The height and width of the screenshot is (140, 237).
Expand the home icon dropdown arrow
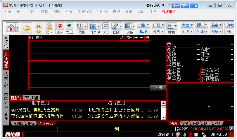pos(17,27)
